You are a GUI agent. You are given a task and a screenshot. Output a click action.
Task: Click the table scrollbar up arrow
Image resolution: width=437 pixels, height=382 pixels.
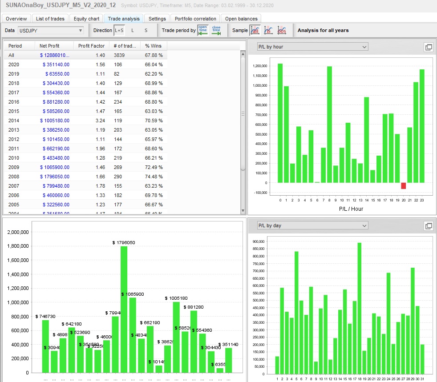pyautogui.click(x=243, y=54)
